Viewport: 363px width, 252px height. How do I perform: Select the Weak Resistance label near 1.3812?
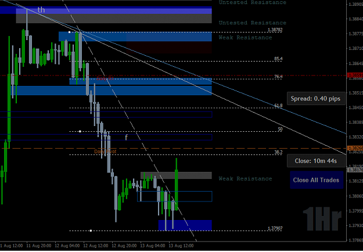[x=246, y=179]
